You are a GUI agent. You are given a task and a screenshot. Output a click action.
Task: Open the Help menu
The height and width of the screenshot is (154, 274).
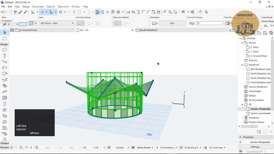click(86, 7)
